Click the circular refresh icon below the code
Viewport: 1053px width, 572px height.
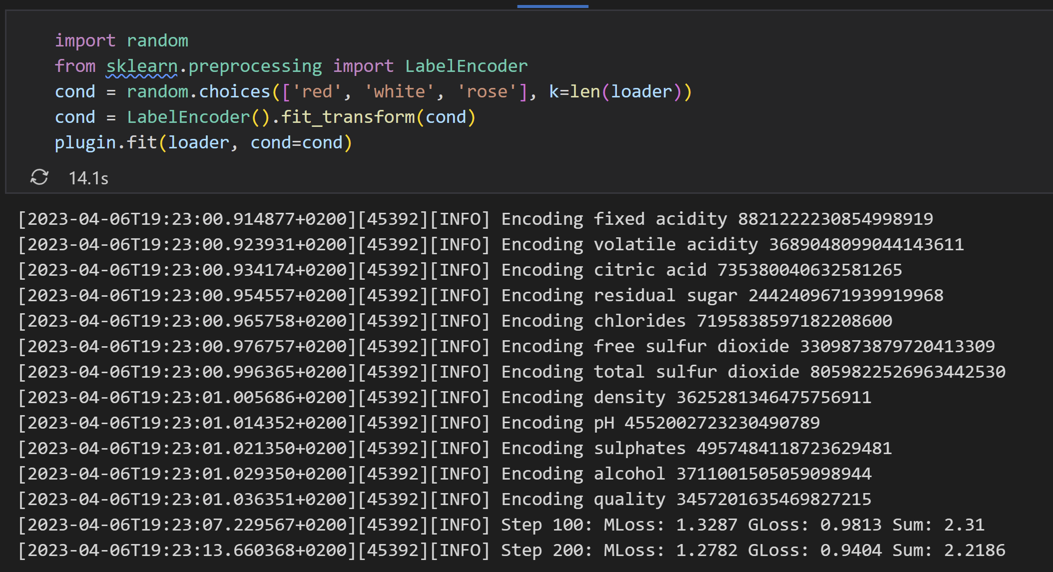click(x=40, y=177)
